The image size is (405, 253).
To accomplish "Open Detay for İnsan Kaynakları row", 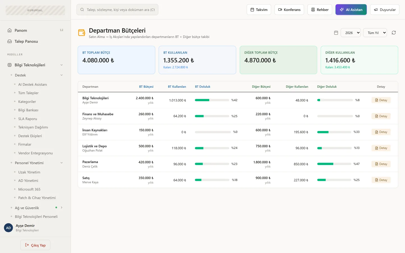I will [x=381, y=132].
